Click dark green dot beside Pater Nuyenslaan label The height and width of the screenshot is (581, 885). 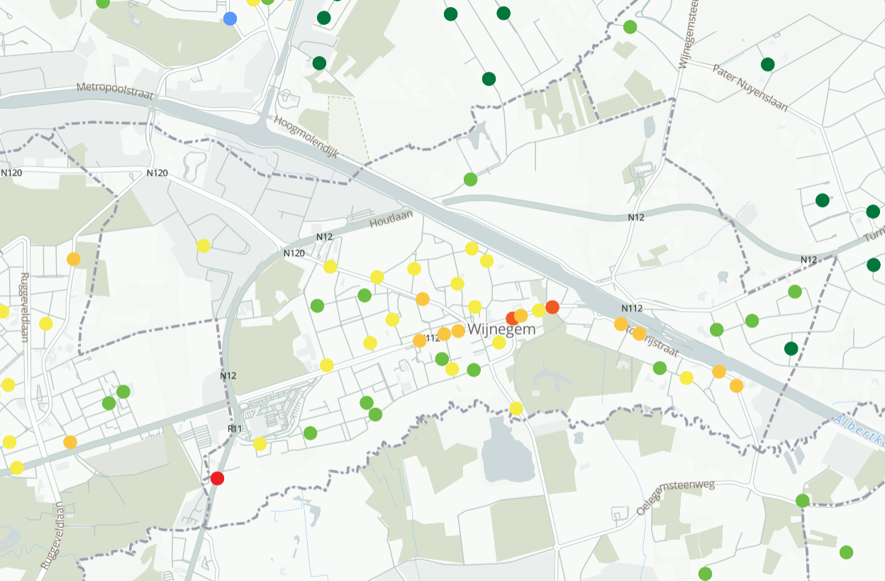(x=767, y=65)
